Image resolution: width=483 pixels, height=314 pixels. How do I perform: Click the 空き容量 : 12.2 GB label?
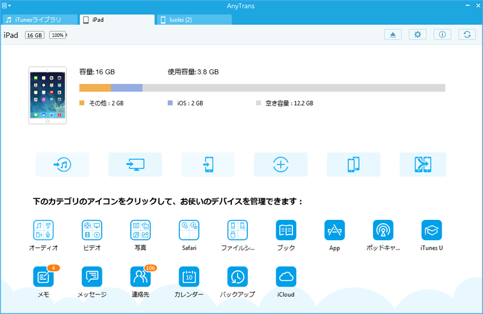tap(289, 103)
